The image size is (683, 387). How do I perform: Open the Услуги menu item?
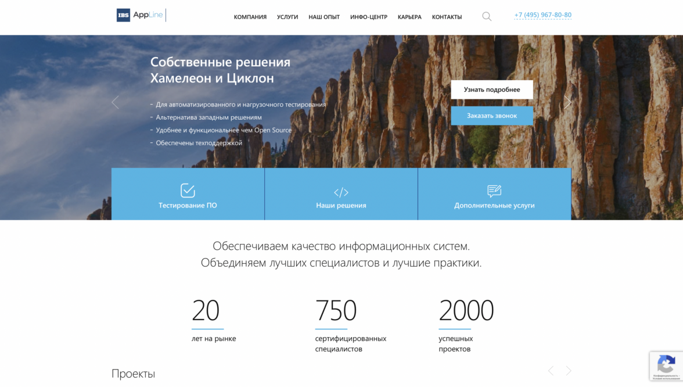point(287,17)
